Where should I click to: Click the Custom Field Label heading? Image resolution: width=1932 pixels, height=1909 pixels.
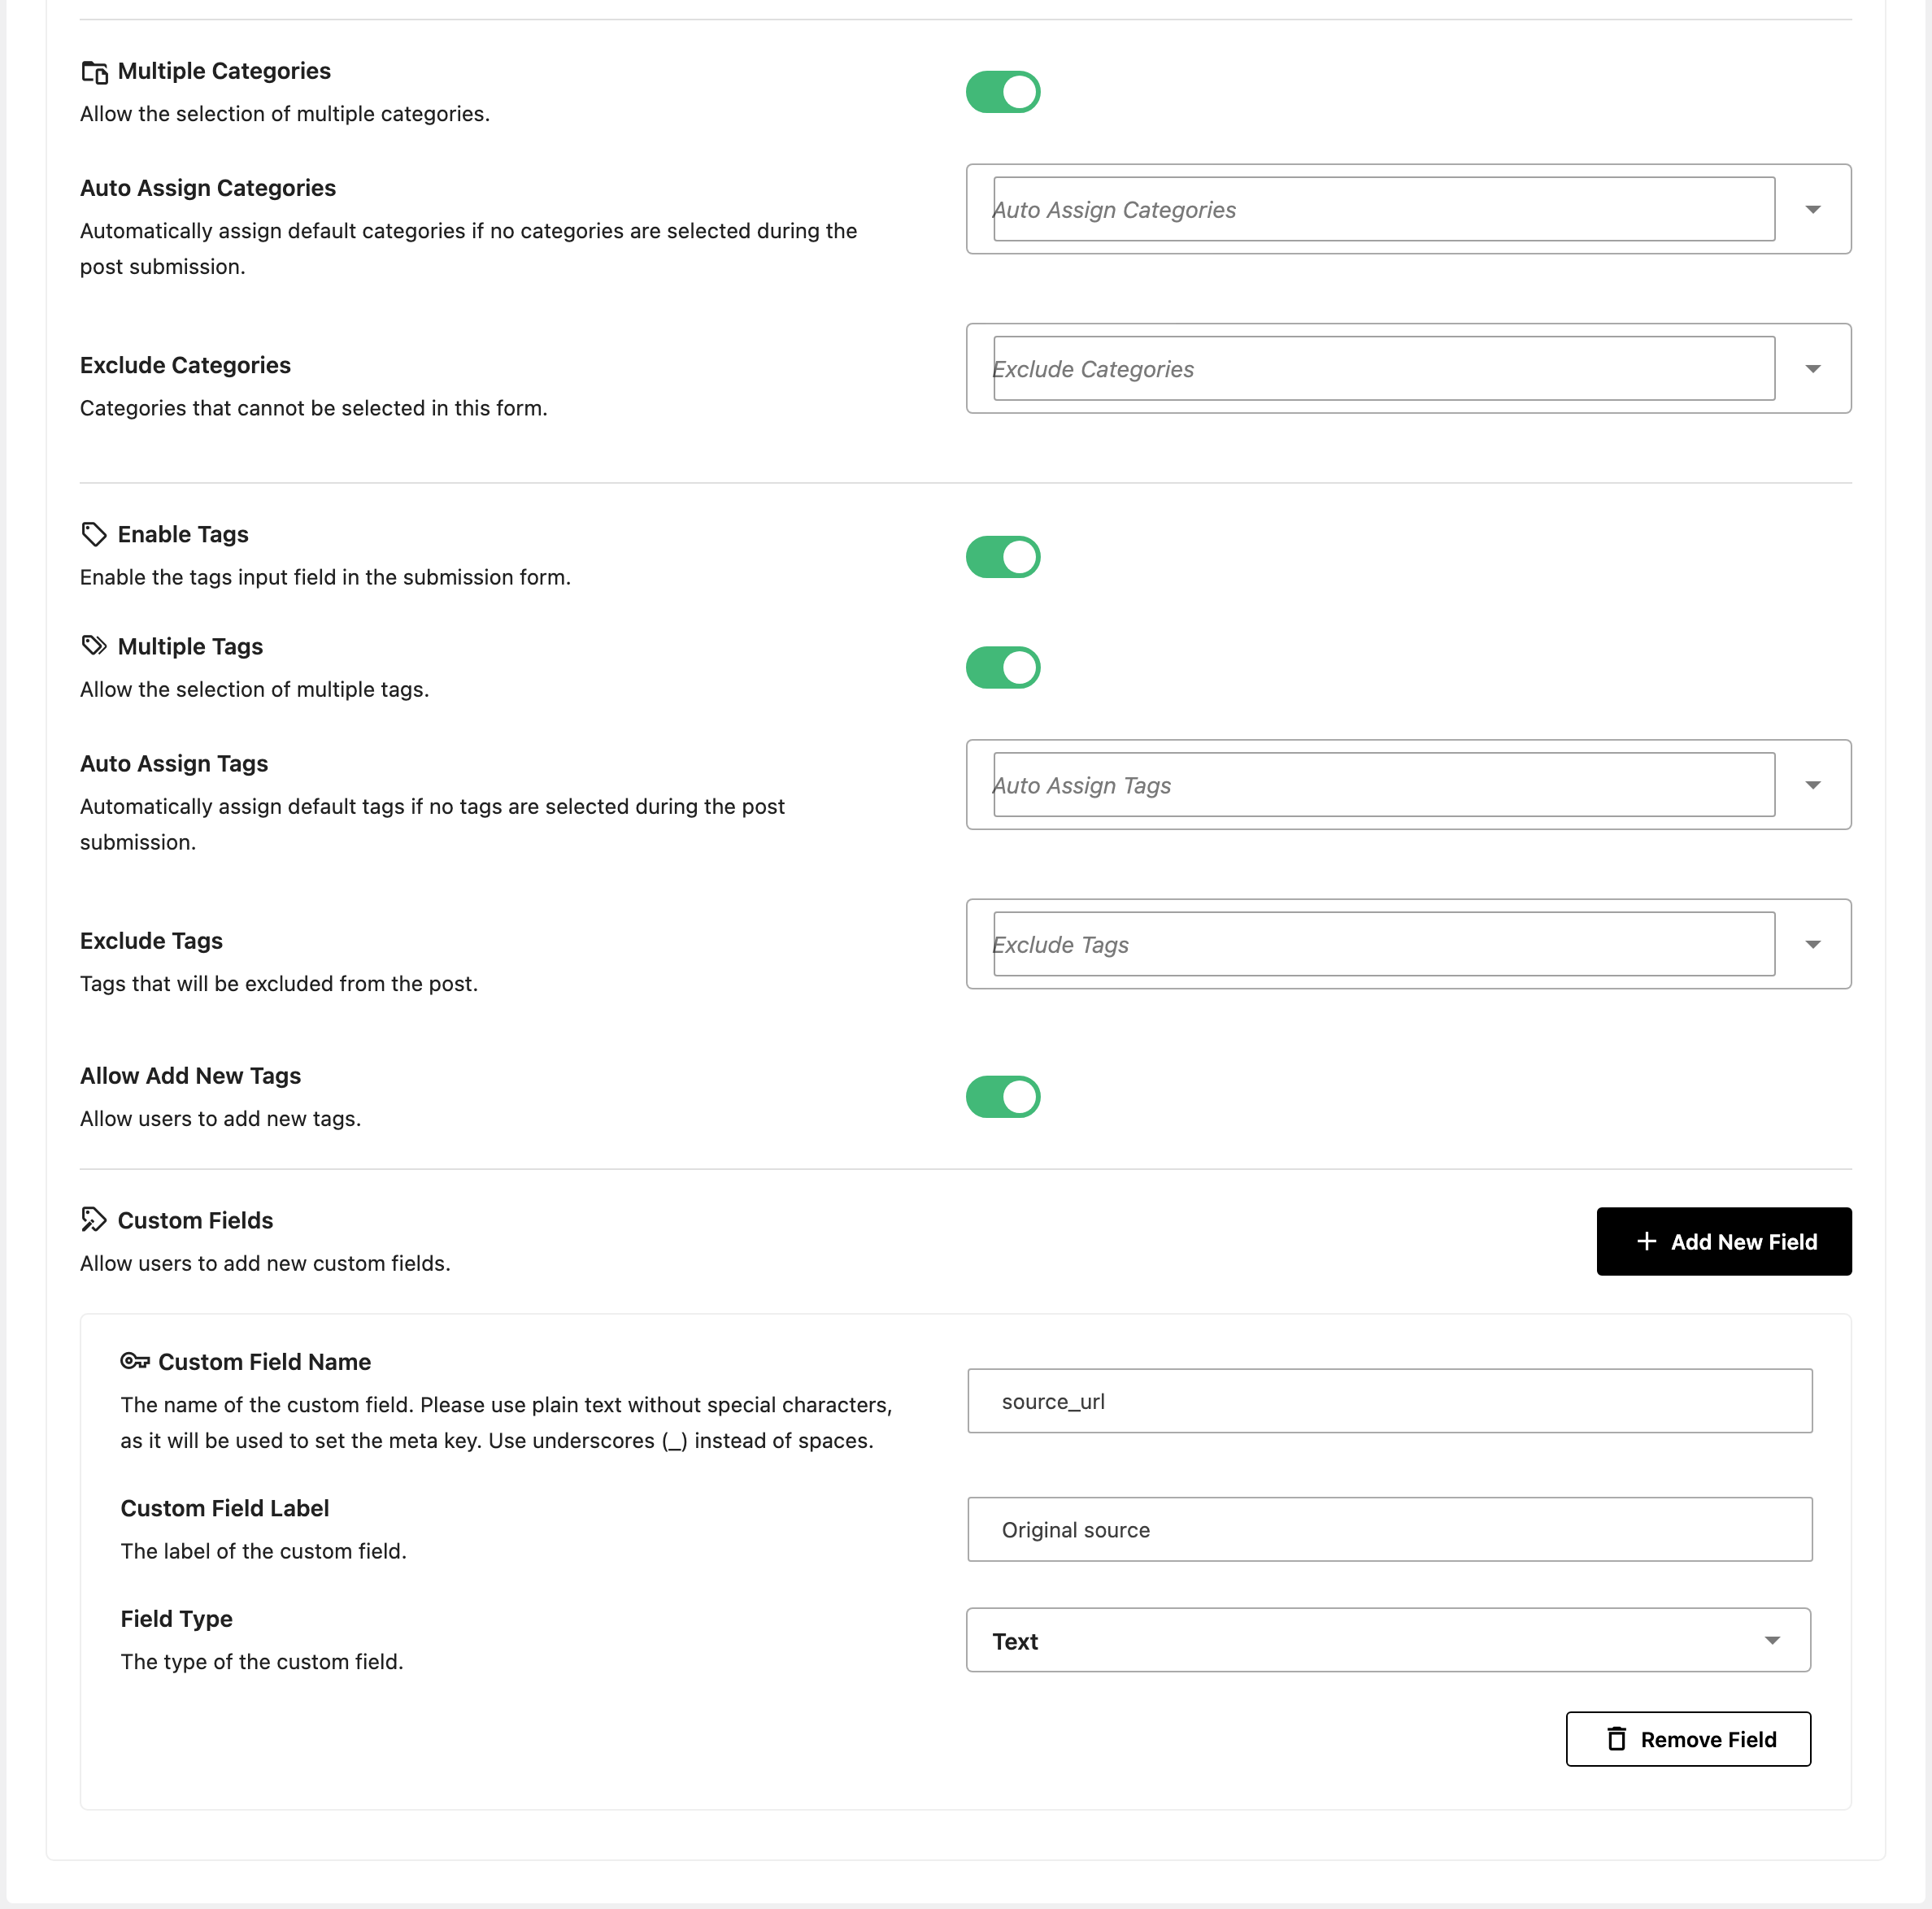tap(225, 1508)
